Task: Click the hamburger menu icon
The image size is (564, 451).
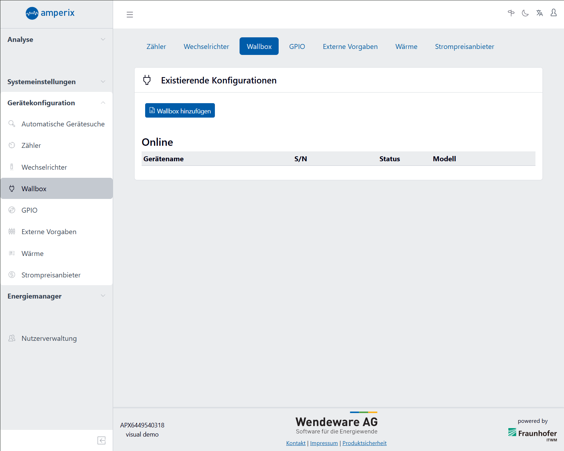Action: [130, 14]
